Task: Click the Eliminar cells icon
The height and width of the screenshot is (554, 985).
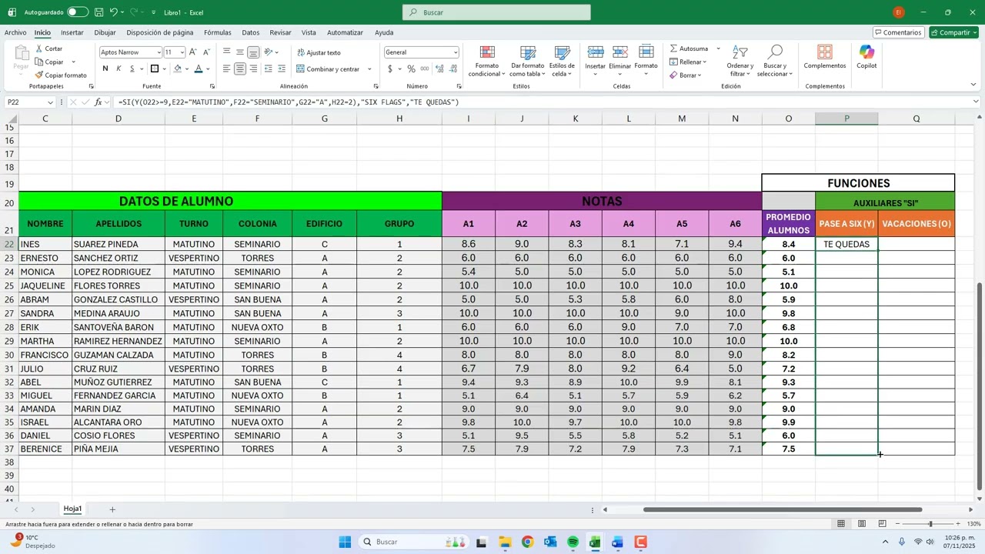Action: point(620,52)
